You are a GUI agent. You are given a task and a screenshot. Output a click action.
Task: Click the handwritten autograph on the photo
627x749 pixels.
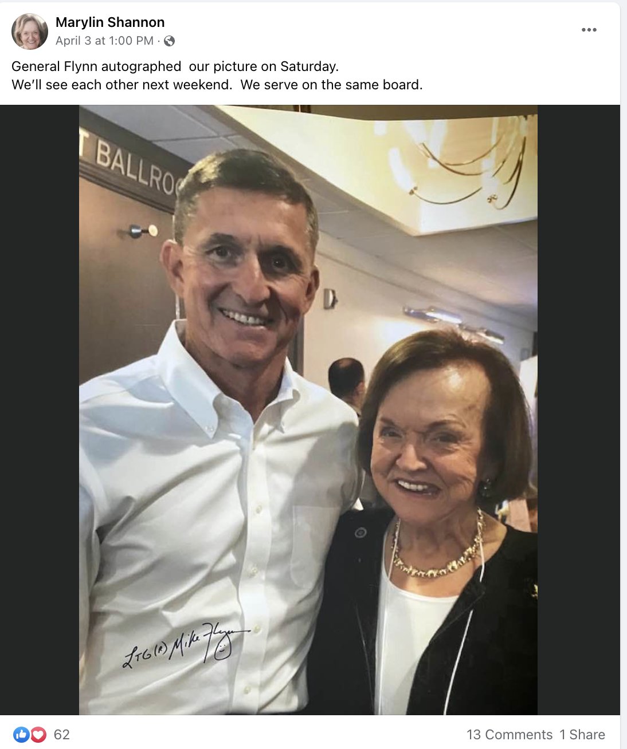[185, 644]
